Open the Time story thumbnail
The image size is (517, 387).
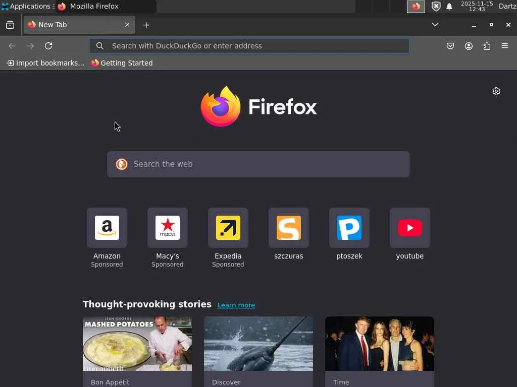coord(380,344)
